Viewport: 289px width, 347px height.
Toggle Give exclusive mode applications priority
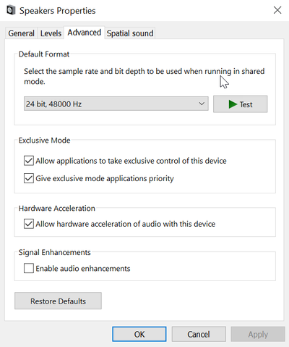29,178
